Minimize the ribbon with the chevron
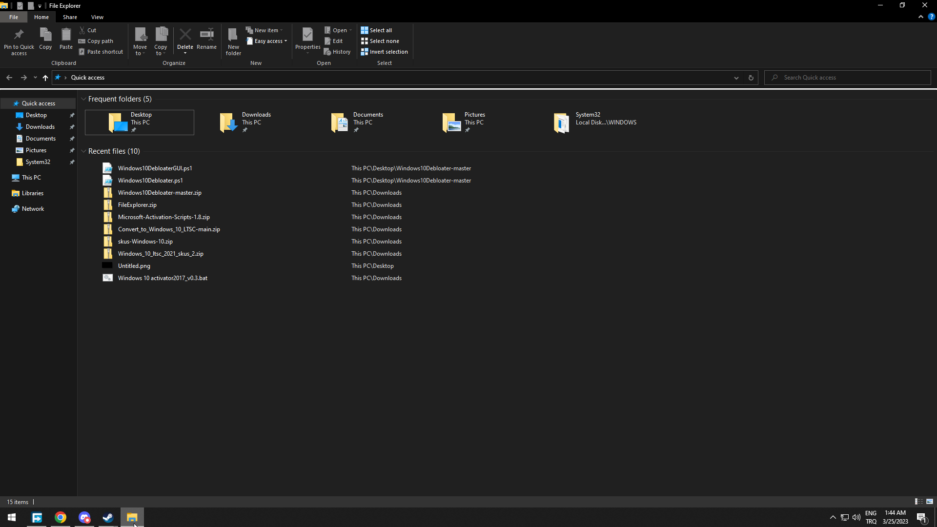 (921, 17)
